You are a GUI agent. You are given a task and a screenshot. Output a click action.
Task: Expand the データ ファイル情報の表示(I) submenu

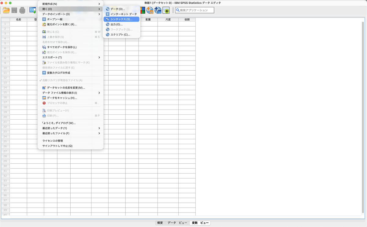point(70,93)
